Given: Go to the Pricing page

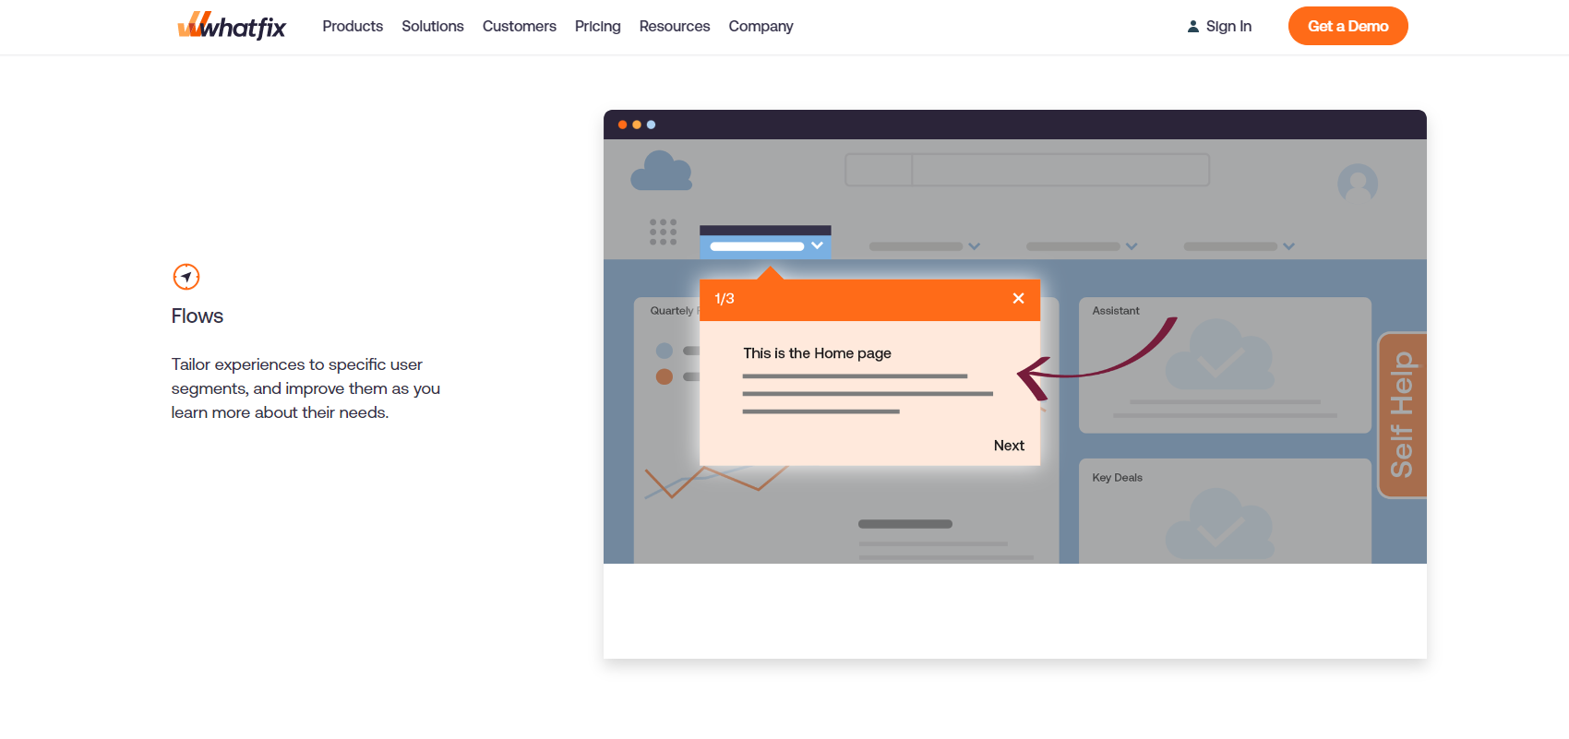Looking at the screenshot, I should click(598, 26).
